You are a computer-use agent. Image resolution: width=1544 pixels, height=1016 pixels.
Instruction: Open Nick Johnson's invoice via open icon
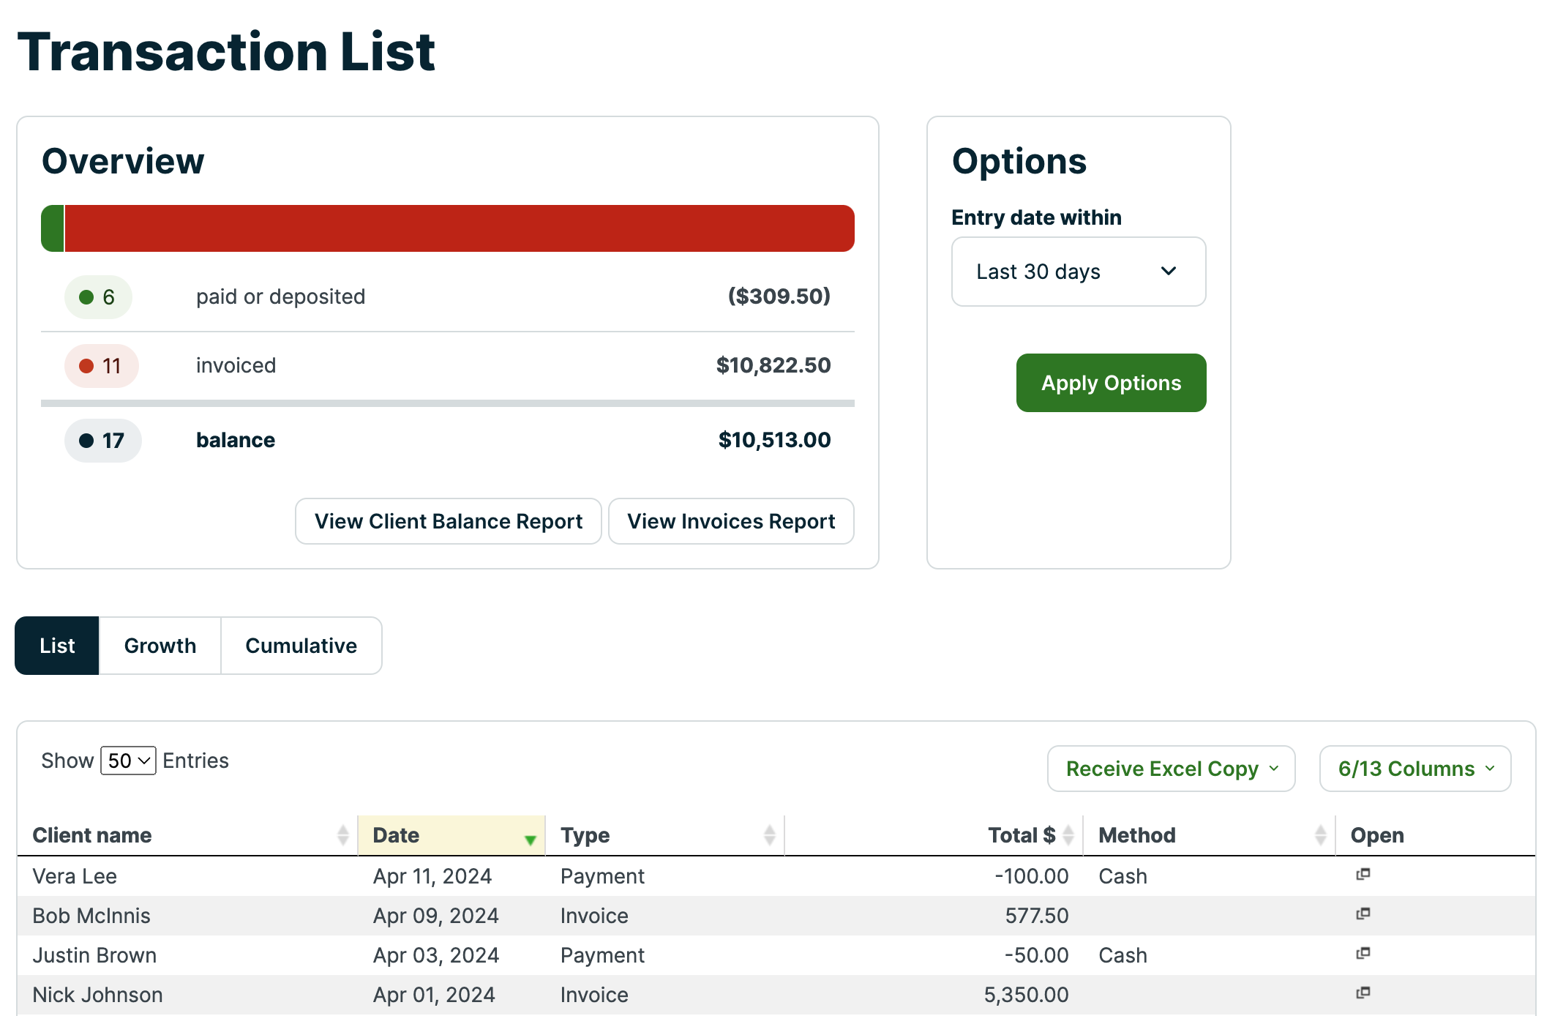pos(1363,993)
